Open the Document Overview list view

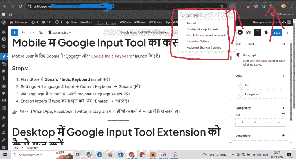(40, 32)
